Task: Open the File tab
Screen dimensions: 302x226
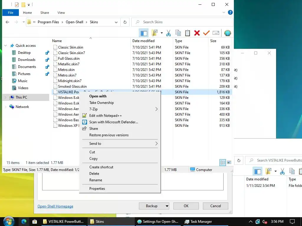Action: click(11, 13)
